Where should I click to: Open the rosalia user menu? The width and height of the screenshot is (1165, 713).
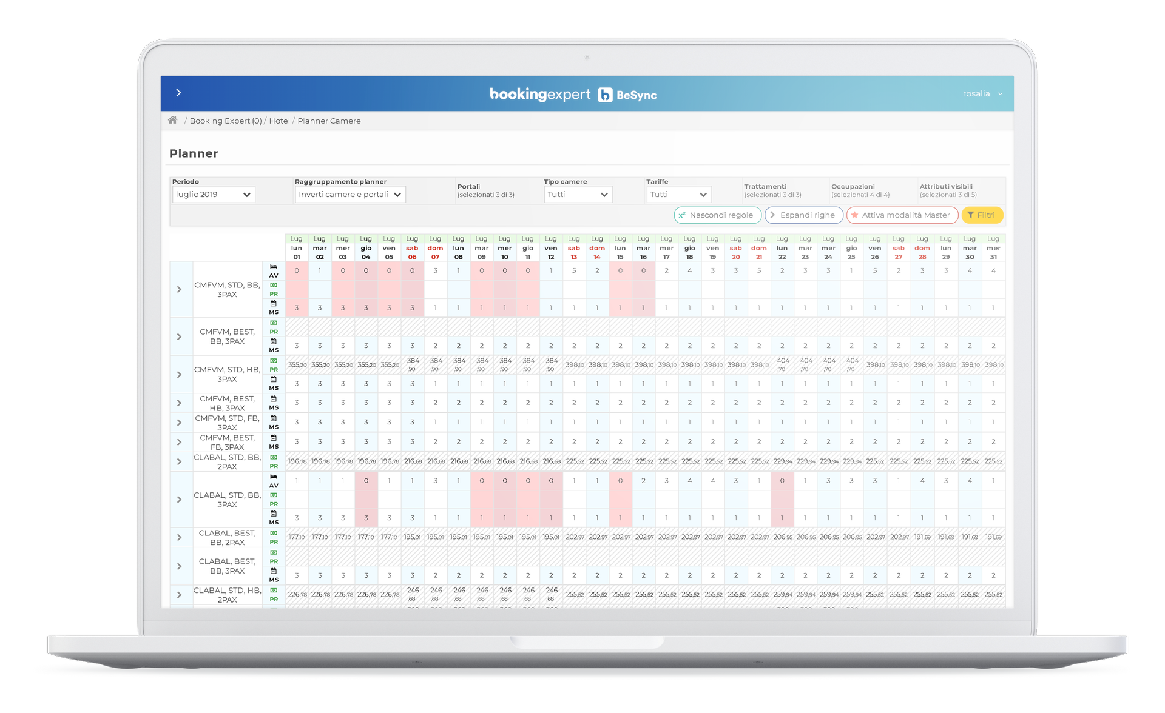click(x=982, y=93)
